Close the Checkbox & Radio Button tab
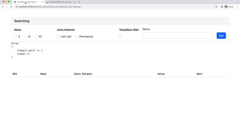This screenshot has height=135, width=240. [x=42, y=2]
